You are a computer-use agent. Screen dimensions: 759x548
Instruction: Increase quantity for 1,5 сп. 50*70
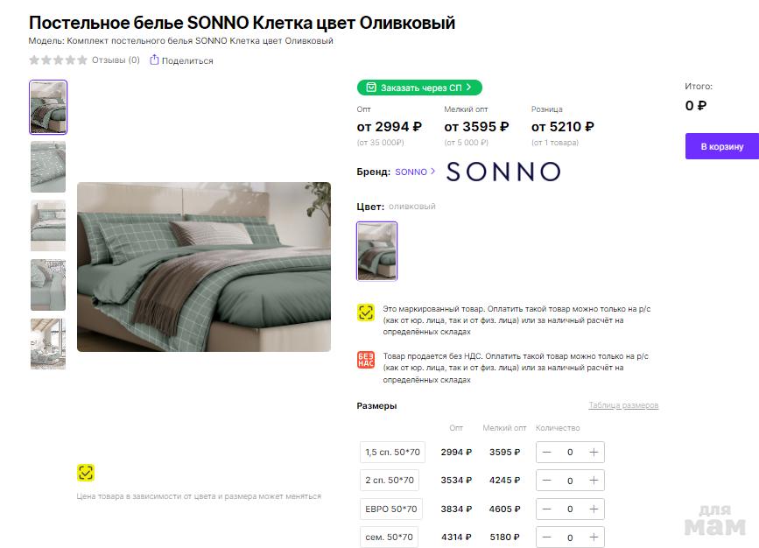594,453
